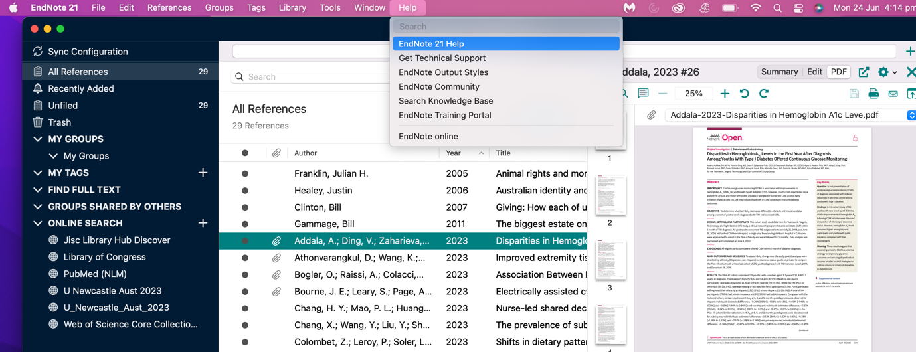The width and height of the screenshot is (916, 352).
Task: Toggle read status for Athonvarangkul reference
Action: point(245,258)
